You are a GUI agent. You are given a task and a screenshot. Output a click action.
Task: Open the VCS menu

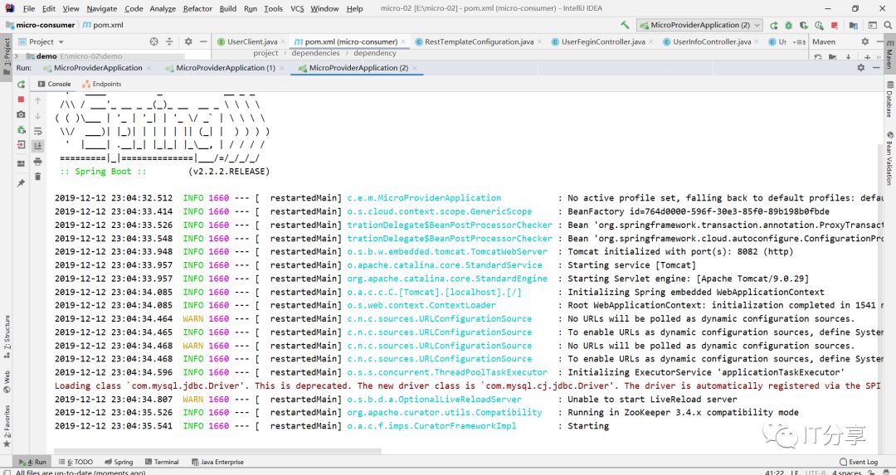click(x=297, y=8)
